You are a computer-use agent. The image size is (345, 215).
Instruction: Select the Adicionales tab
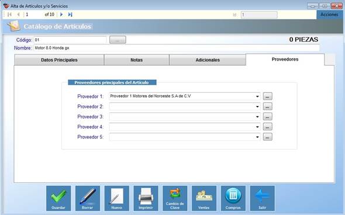pos(208,60)
